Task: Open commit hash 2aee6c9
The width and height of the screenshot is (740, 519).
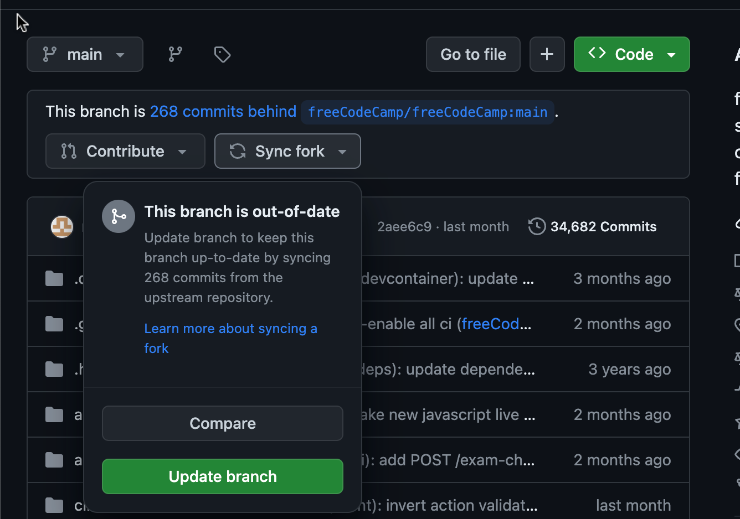Action: click(404, 226)
